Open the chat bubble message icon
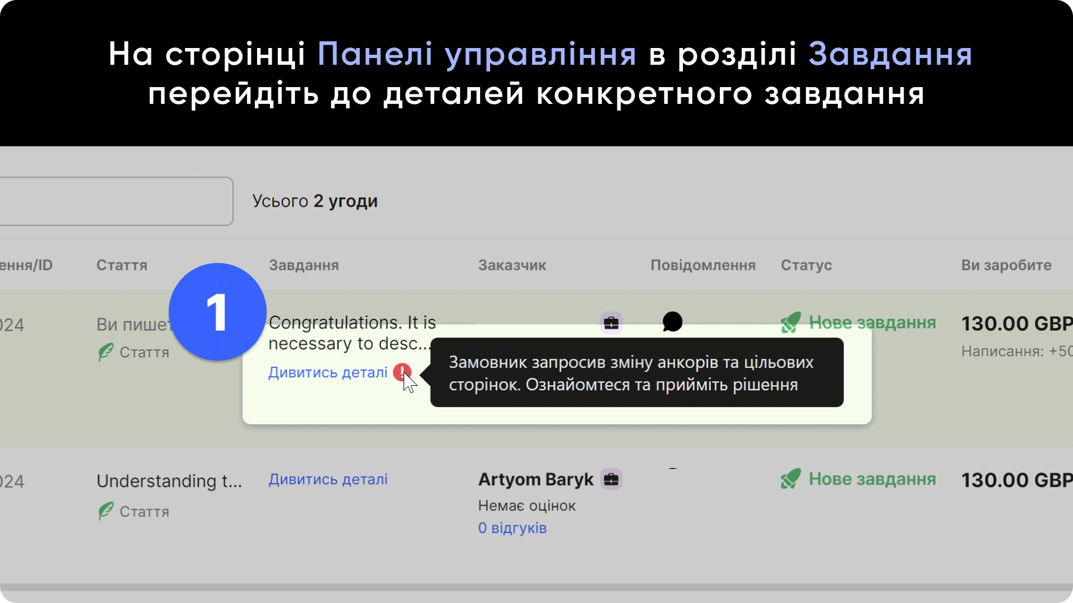 click(673, 322)
